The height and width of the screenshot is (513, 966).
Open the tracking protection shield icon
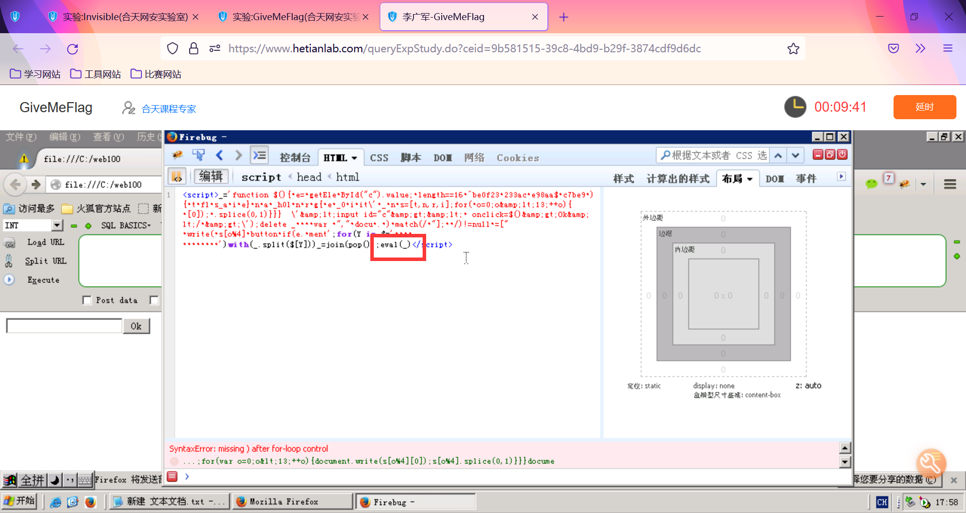(173, 49)
